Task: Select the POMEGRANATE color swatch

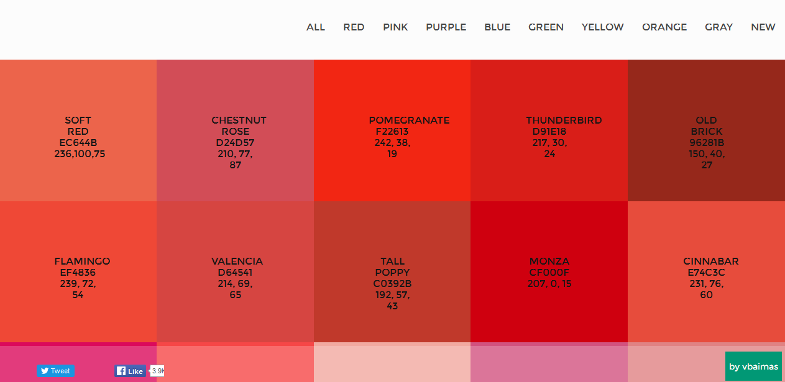Action: (x=392, y=130)
